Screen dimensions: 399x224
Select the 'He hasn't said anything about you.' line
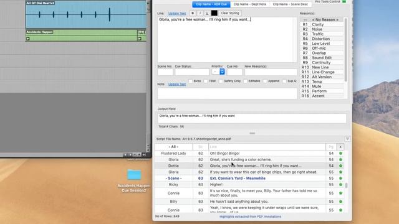(x=239, y=202)
